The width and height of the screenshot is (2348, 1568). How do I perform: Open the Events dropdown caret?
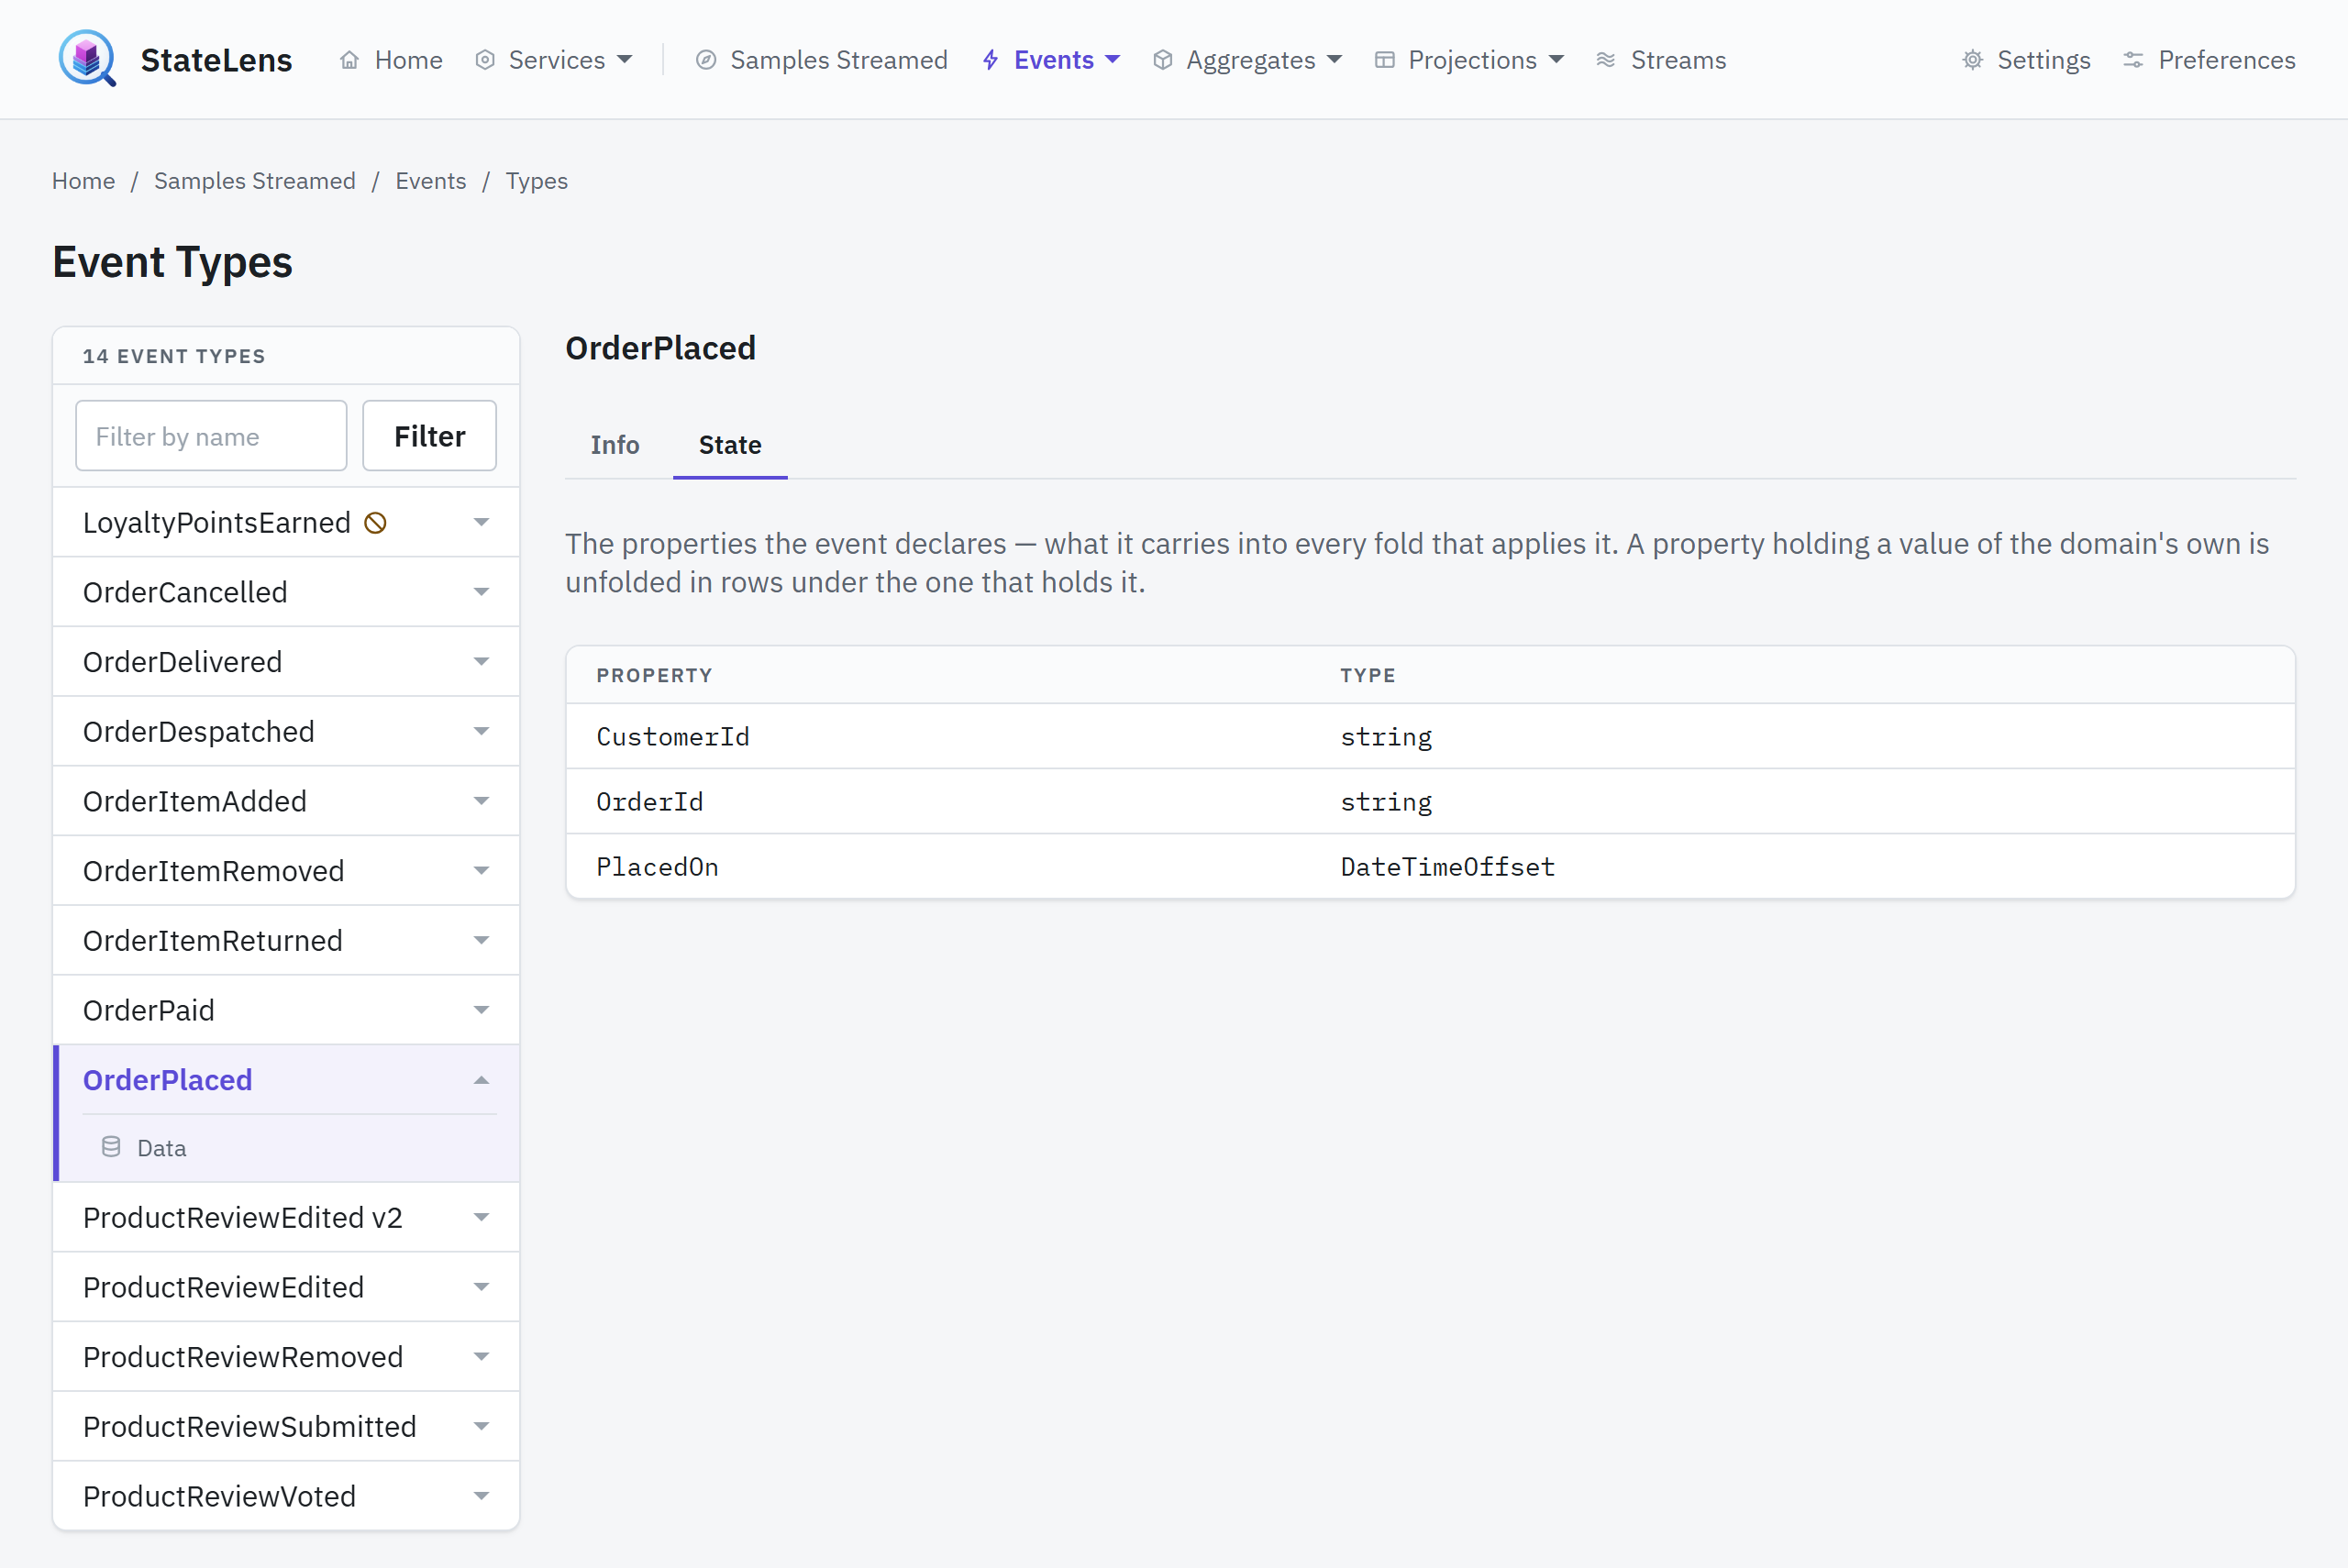(x=1112, y=60)
